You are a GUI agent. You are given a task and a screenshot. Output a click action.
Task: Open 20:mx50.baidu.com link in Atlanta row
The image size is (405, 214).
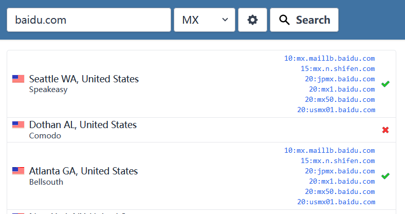(x=340, y=192)
